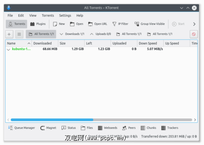Image resolution: width=204 pixels, height=145 pixels.
Task: Click Open URL in toolbar
Action: (97, 24)
